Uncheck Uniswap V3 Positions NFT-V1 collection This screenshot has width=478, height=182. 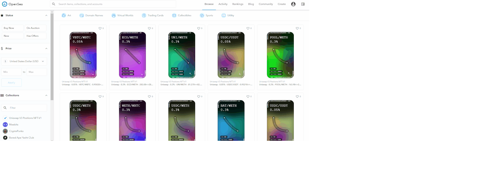pos(5,118)
